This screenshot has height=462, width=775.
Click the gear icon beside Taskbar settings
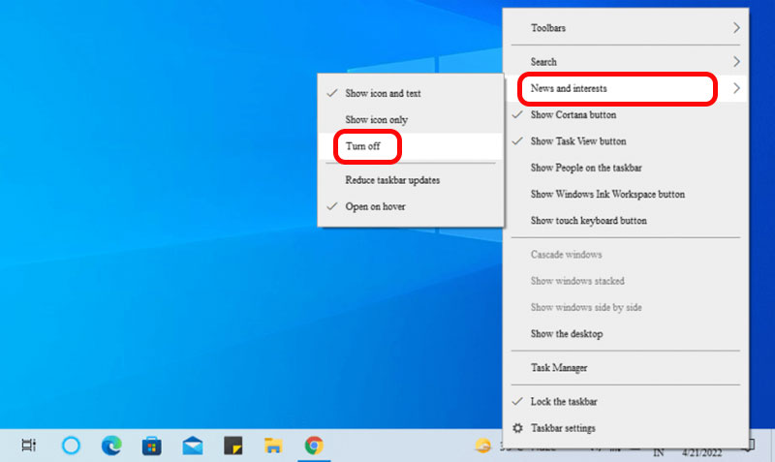pos(517,428)
